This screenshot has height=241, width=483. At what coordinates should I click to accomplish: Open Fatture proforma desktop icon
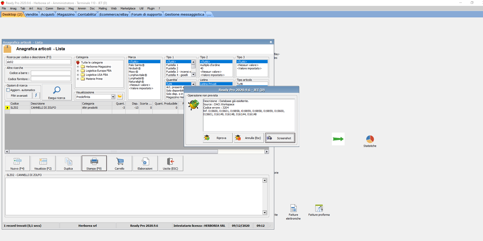tap(319, 210)
